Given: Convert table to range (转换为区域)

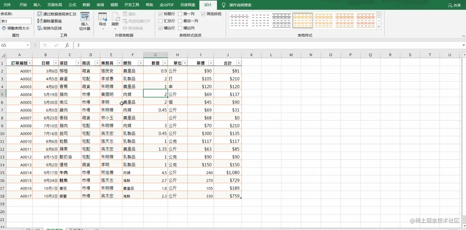Looking at the screenshot, I should tap(49, 28).
